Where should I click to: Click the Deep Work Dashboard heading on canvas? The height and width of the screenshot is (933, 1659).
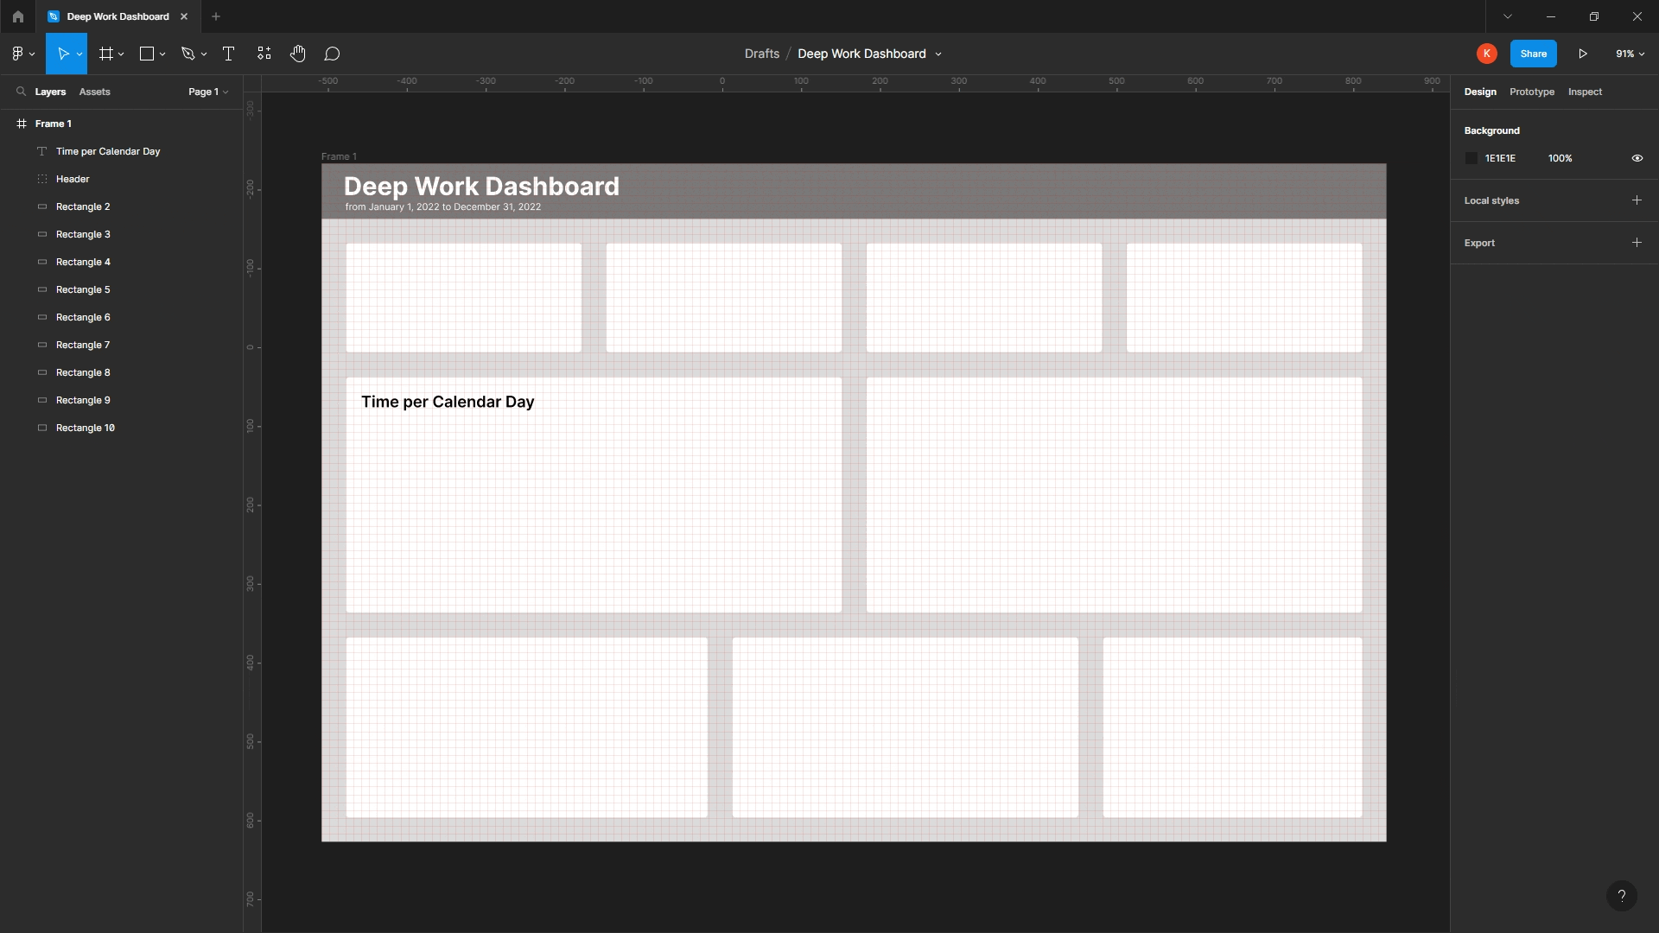pyautogui.click(x=481, y=186)
